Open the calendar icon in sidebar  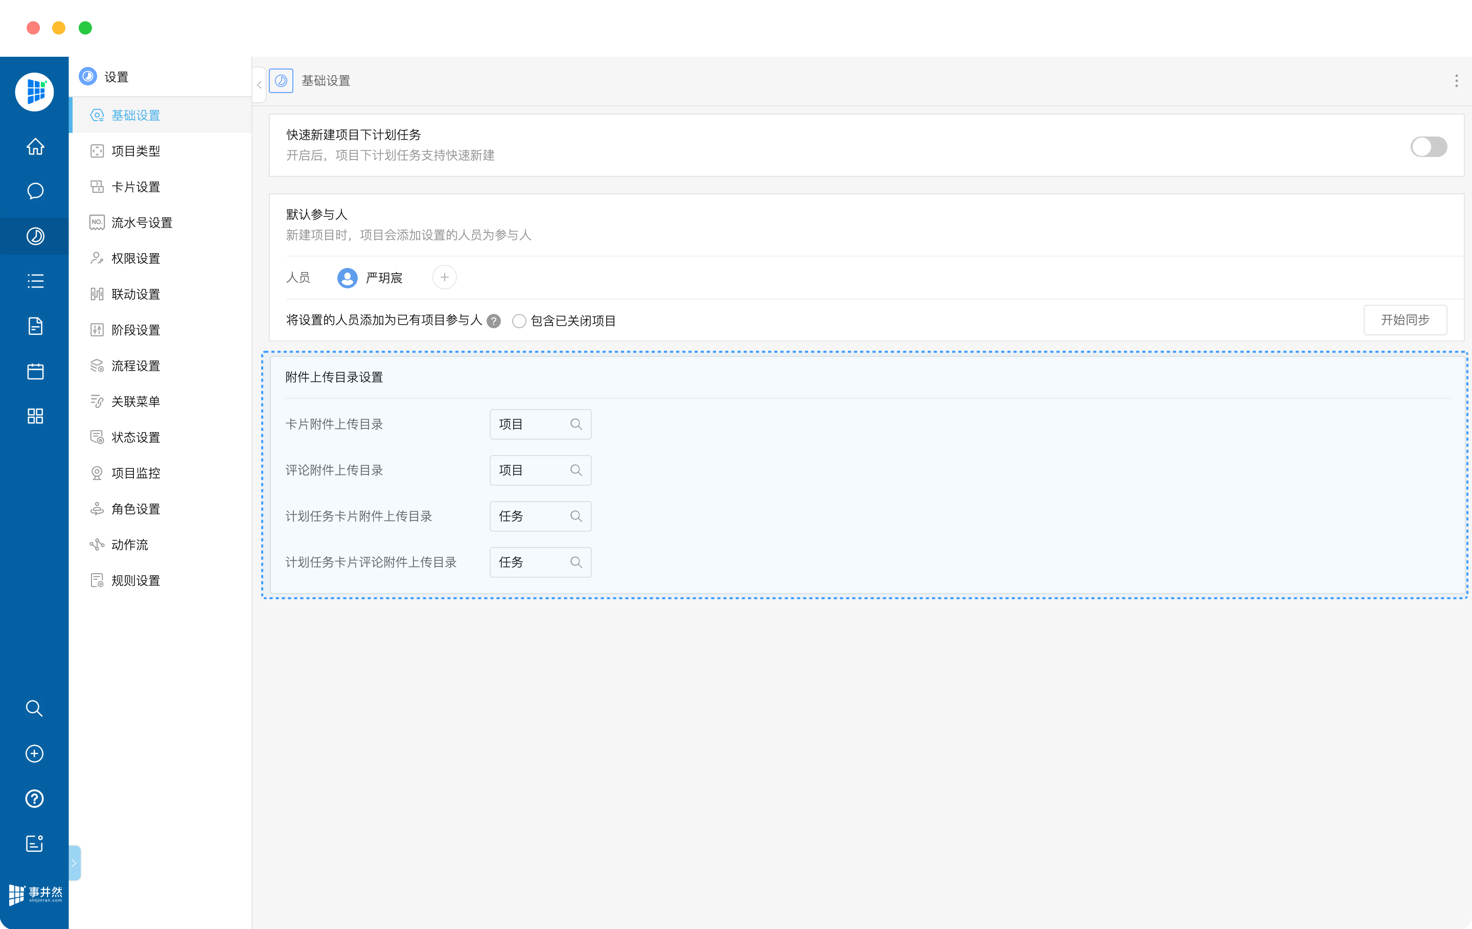[35, 371]
